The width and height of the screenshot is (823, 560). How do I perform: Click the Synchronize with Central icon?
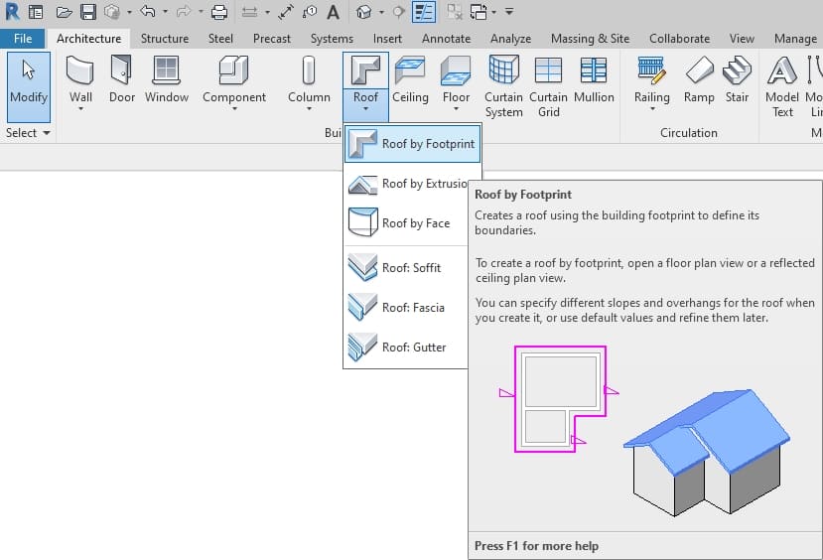112,12
